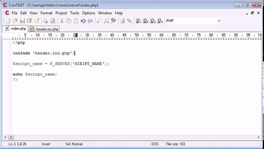Click ConTEXT logo in title bar
The height and width of the screenshot is (149, 264).
click(5, 5)
